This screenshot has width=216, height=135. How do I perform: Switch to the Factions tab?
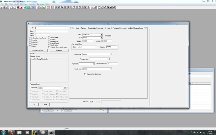pos(84,28)
